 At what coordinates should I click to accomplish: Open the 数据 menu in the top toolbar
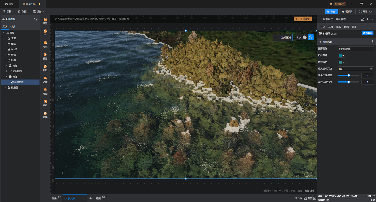pyautogui.click(x=23, y=11)
